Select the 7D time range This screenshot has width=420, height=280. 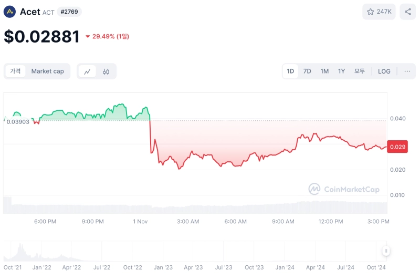tap(307, 71)
